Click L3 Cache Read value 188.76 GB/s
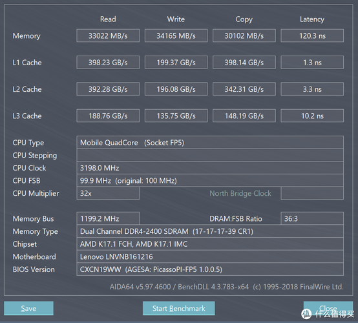 108,116
